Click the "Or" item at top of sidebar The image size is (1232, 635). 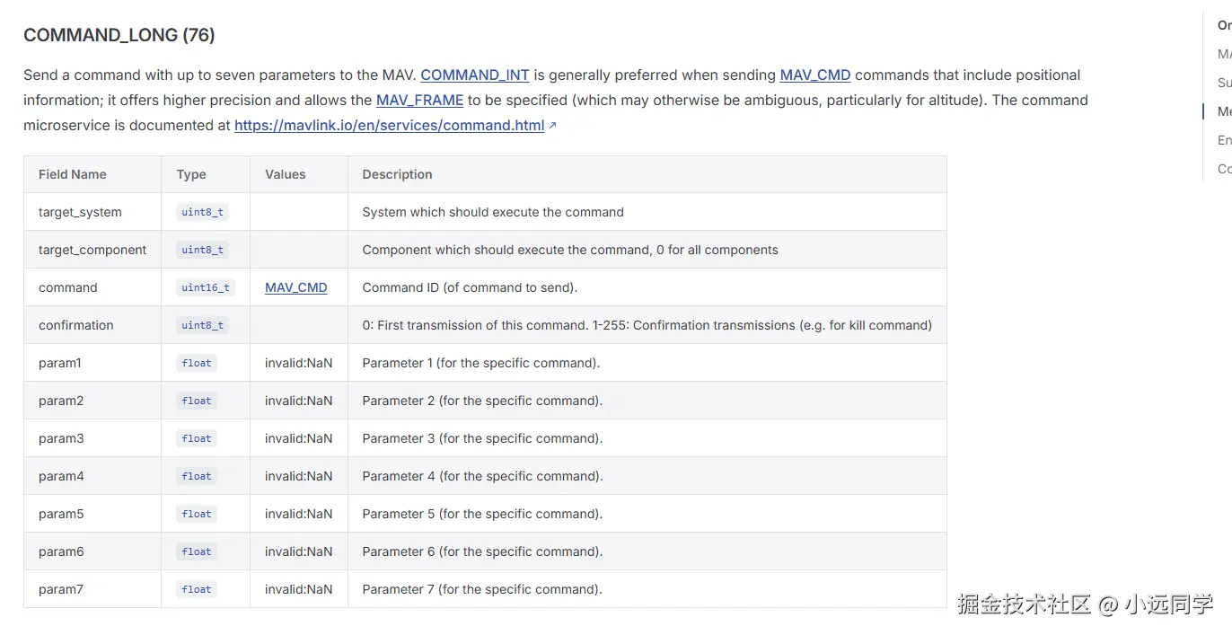1224,25
